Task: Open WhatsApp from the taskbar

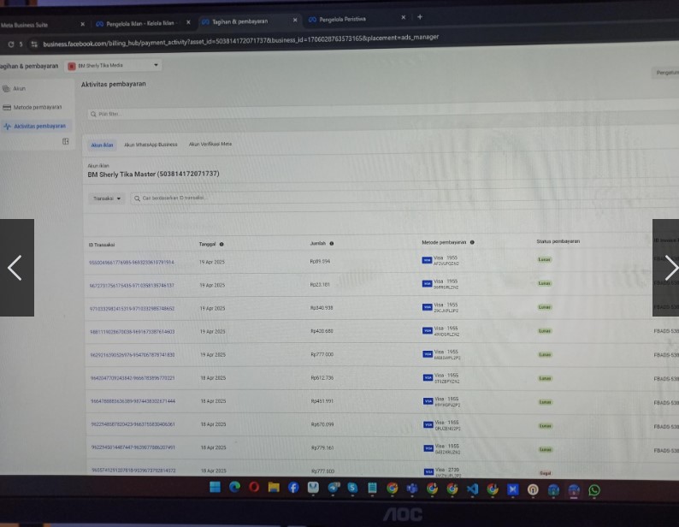Action: pyautogui.click(x=593, y=489)
